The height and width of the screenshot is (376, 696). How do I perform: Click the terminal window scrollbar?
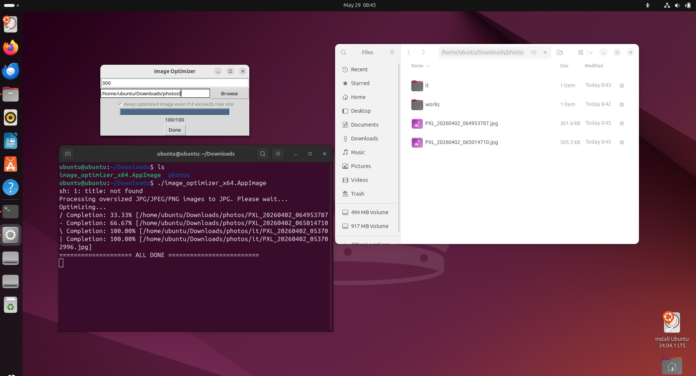331,247
